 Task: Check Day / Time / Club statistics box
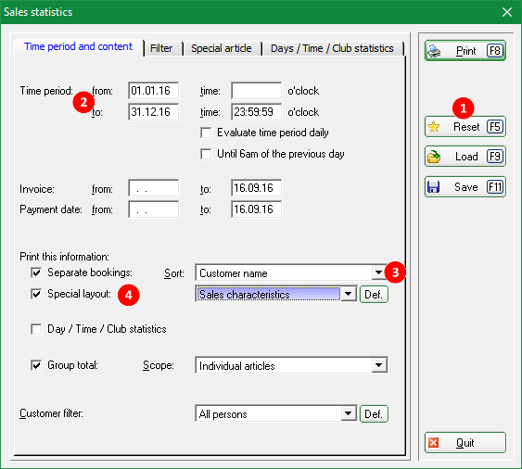[36, 329]
